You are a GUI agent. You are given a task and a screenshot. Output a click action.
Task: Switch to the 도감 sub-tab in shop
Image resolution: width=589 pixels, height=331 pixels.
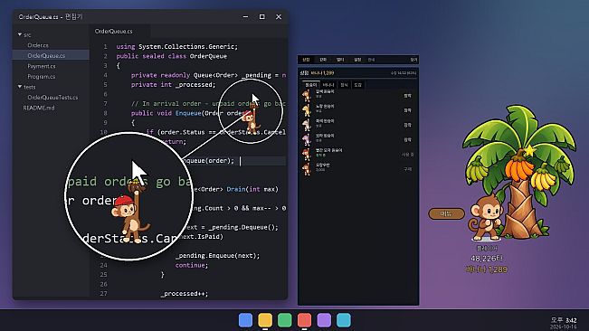click(357, 85)
